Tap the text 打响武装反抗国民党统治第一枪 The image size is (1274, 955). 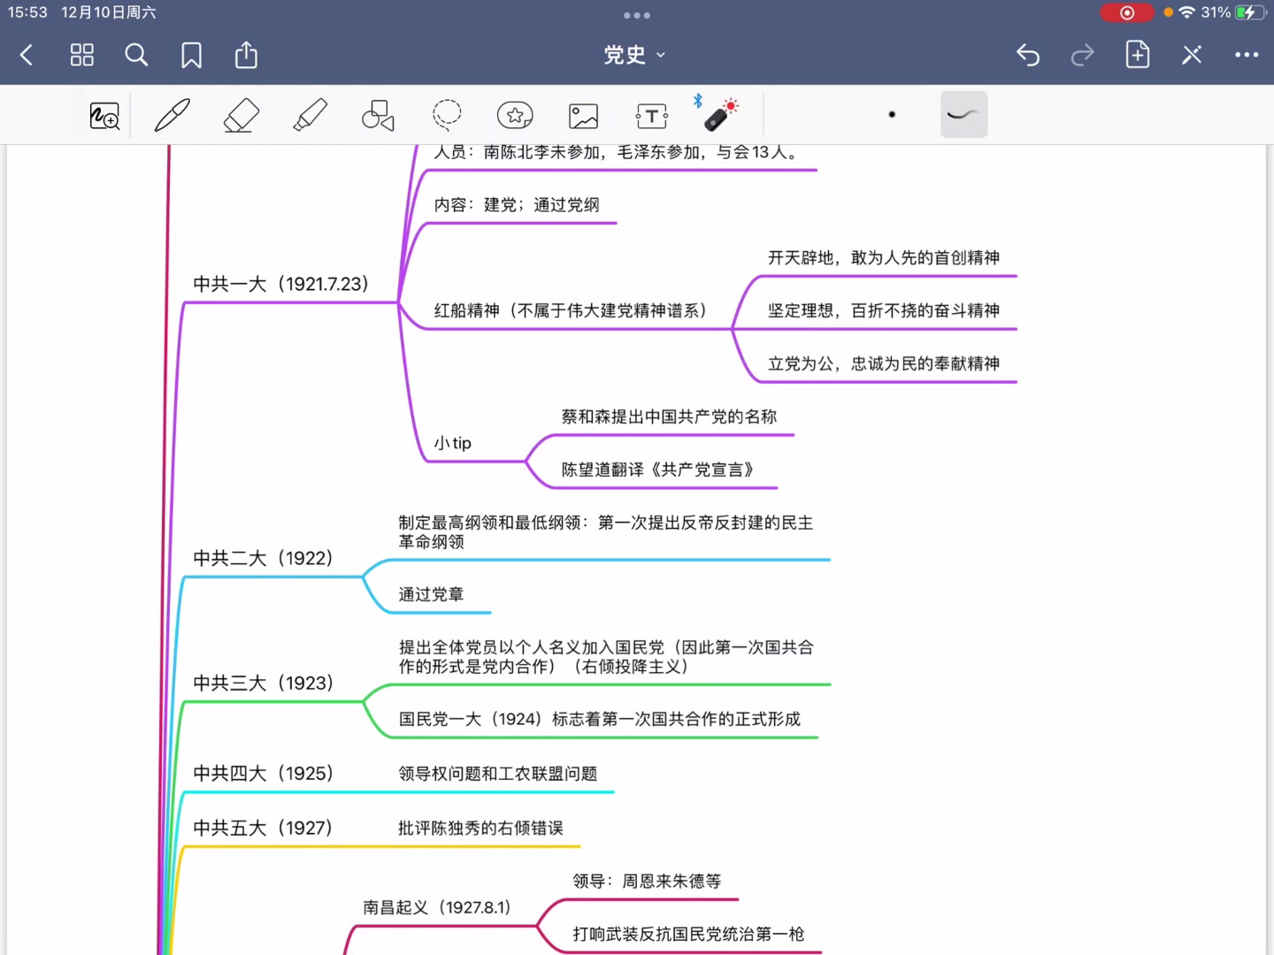688,934
